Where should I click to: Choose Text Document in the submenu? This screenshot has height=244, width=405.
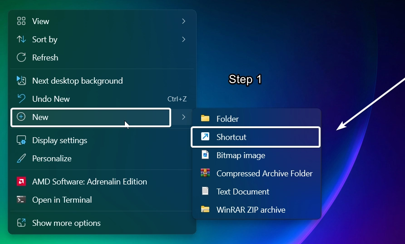point(256,191)
